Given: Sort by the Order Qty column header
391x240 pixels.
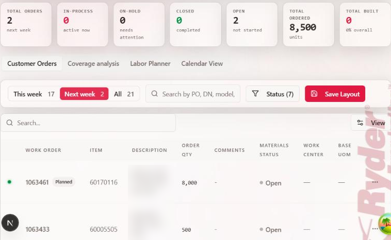Looking at the screenshot, I should click(190, 150).
